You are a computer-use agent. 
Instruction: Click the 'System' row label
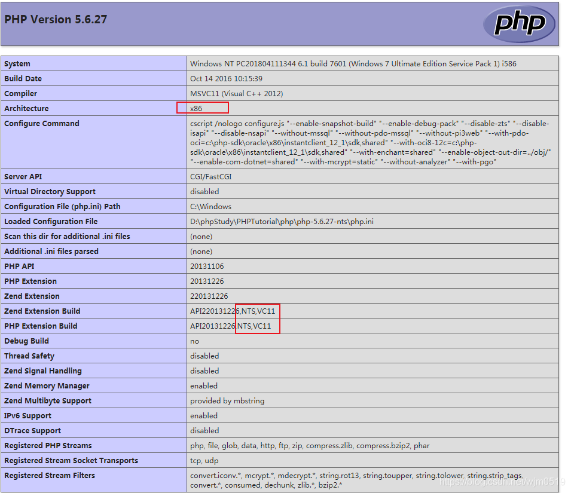click(17, 64)
